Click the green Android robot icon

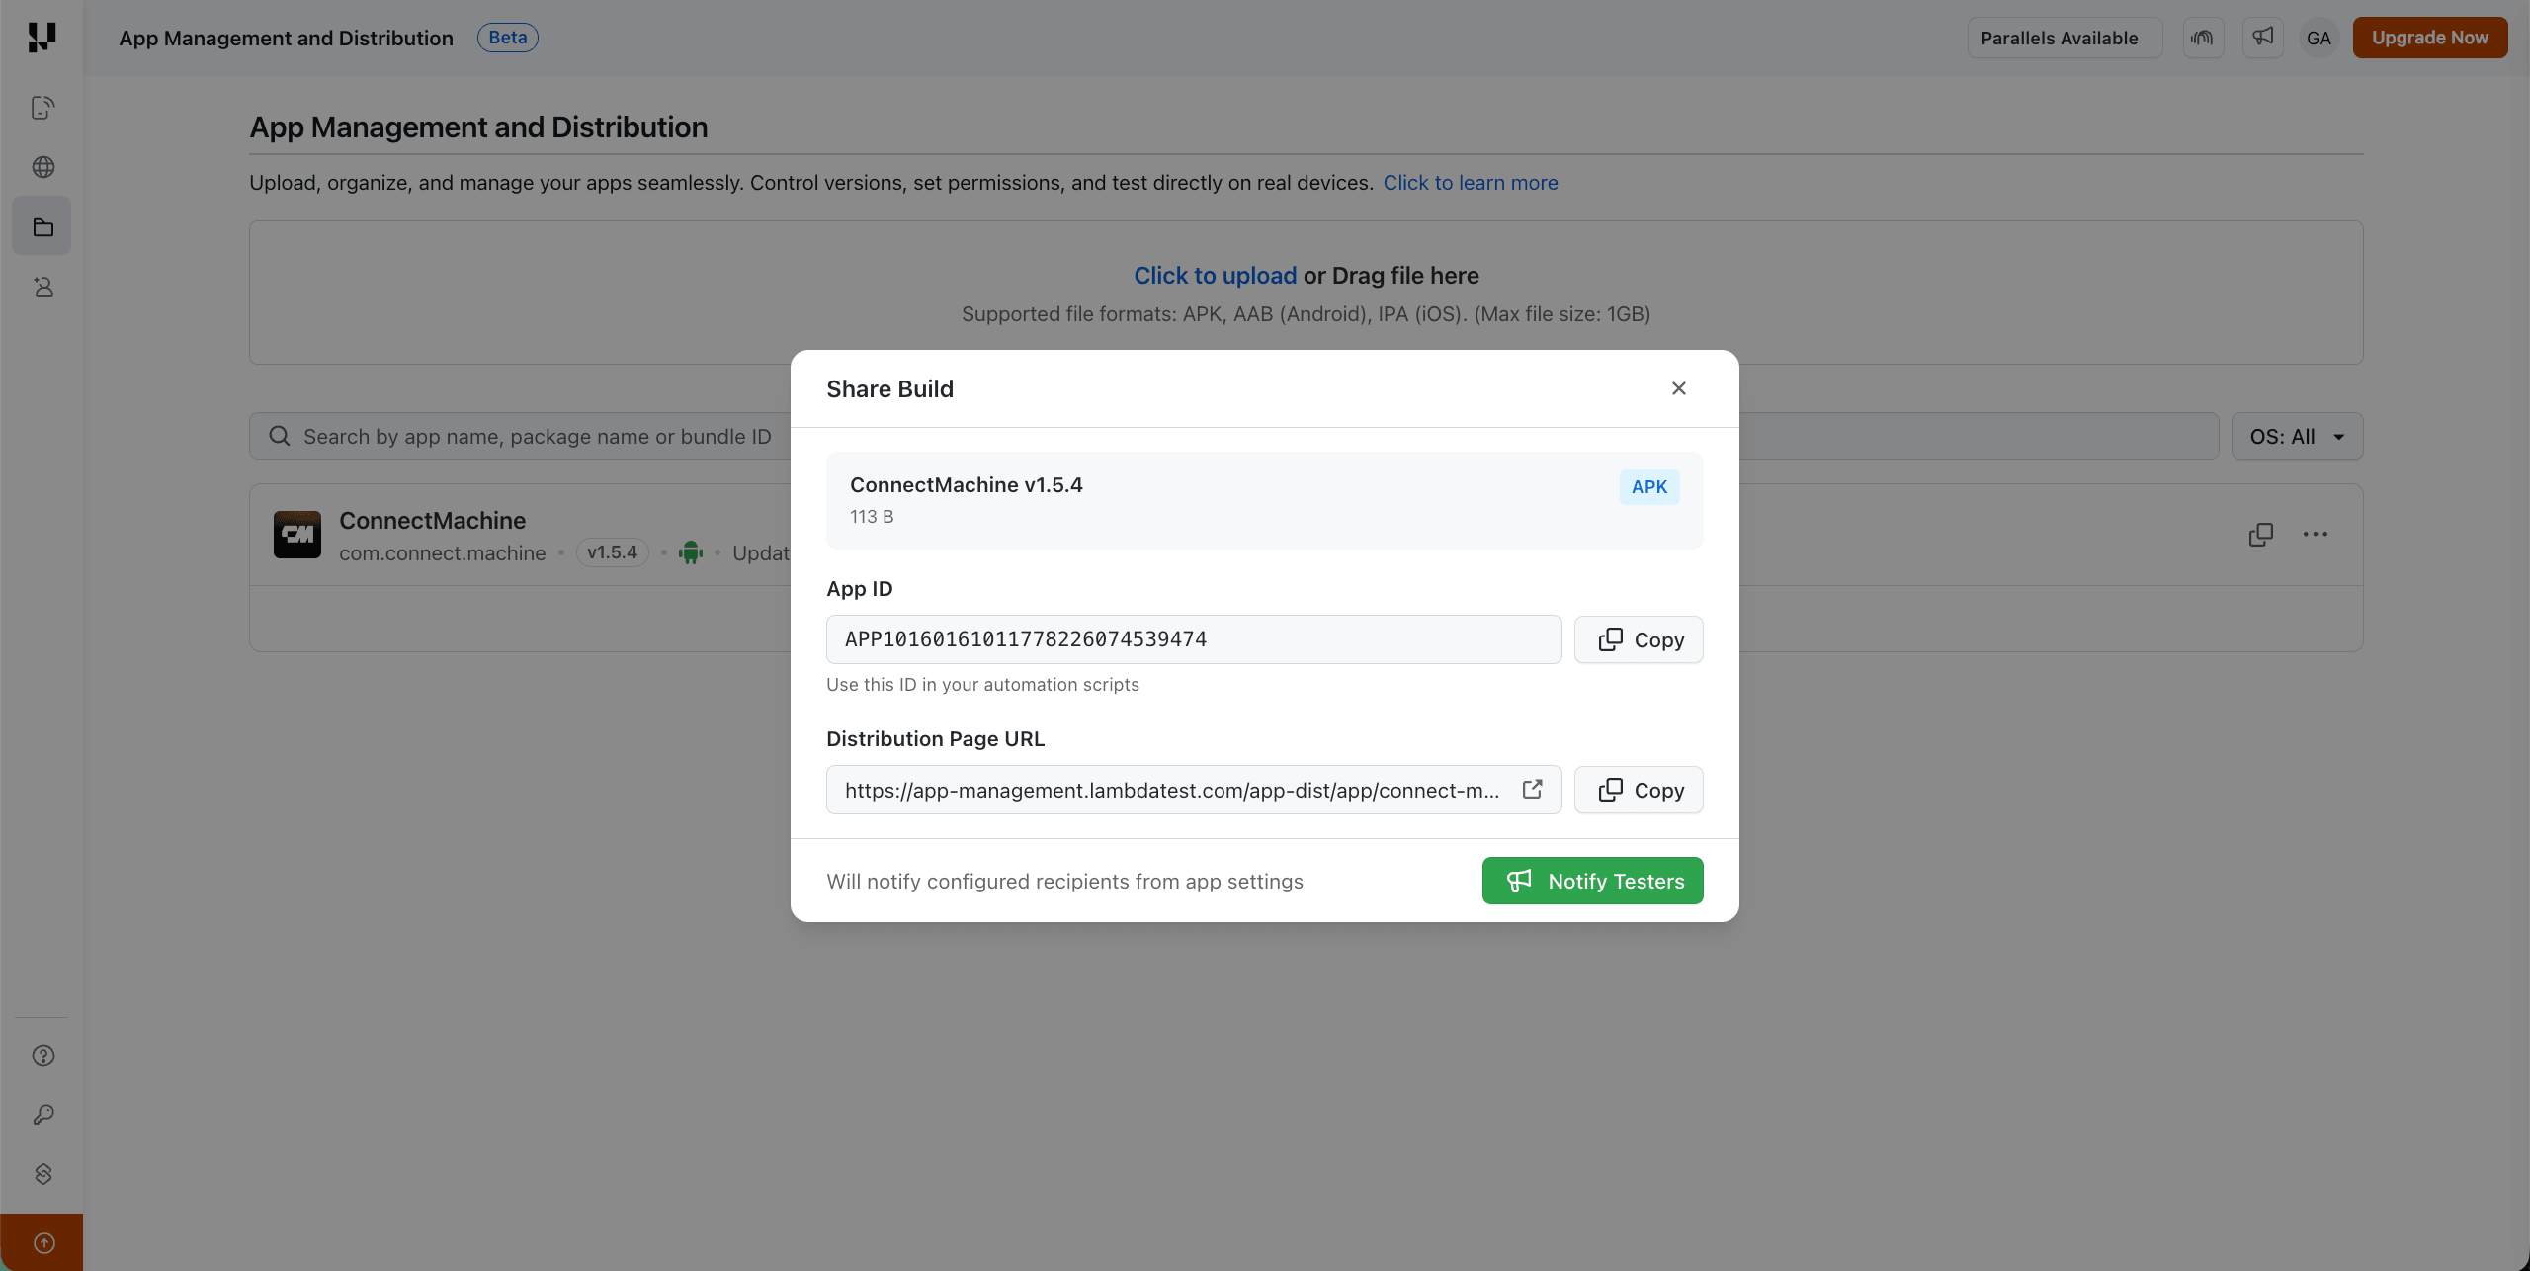point(691,552)
